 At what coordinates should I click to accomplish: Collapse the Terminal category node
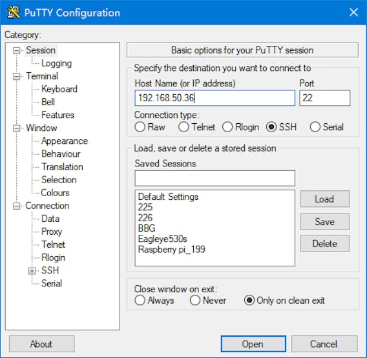pos(16,76)
